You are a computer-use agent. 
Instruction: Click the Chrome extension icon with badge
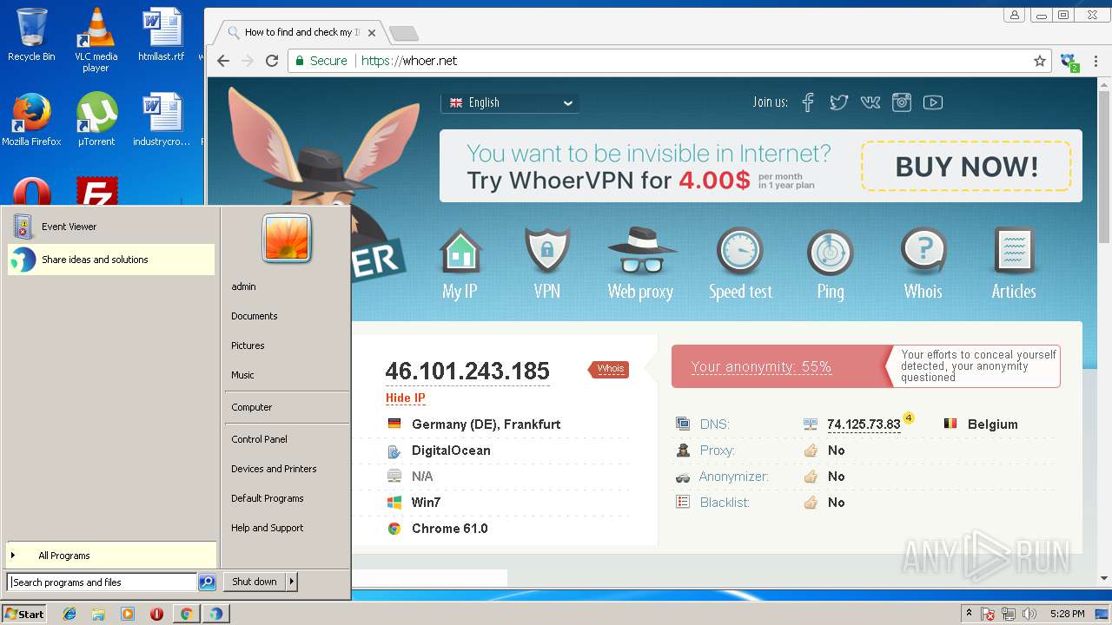[x=1069, y=62]
